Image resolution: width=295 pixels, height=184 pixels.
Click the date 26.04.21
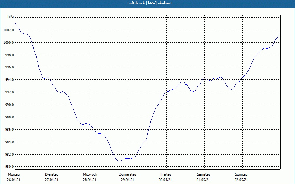click(x=14, y=180)
